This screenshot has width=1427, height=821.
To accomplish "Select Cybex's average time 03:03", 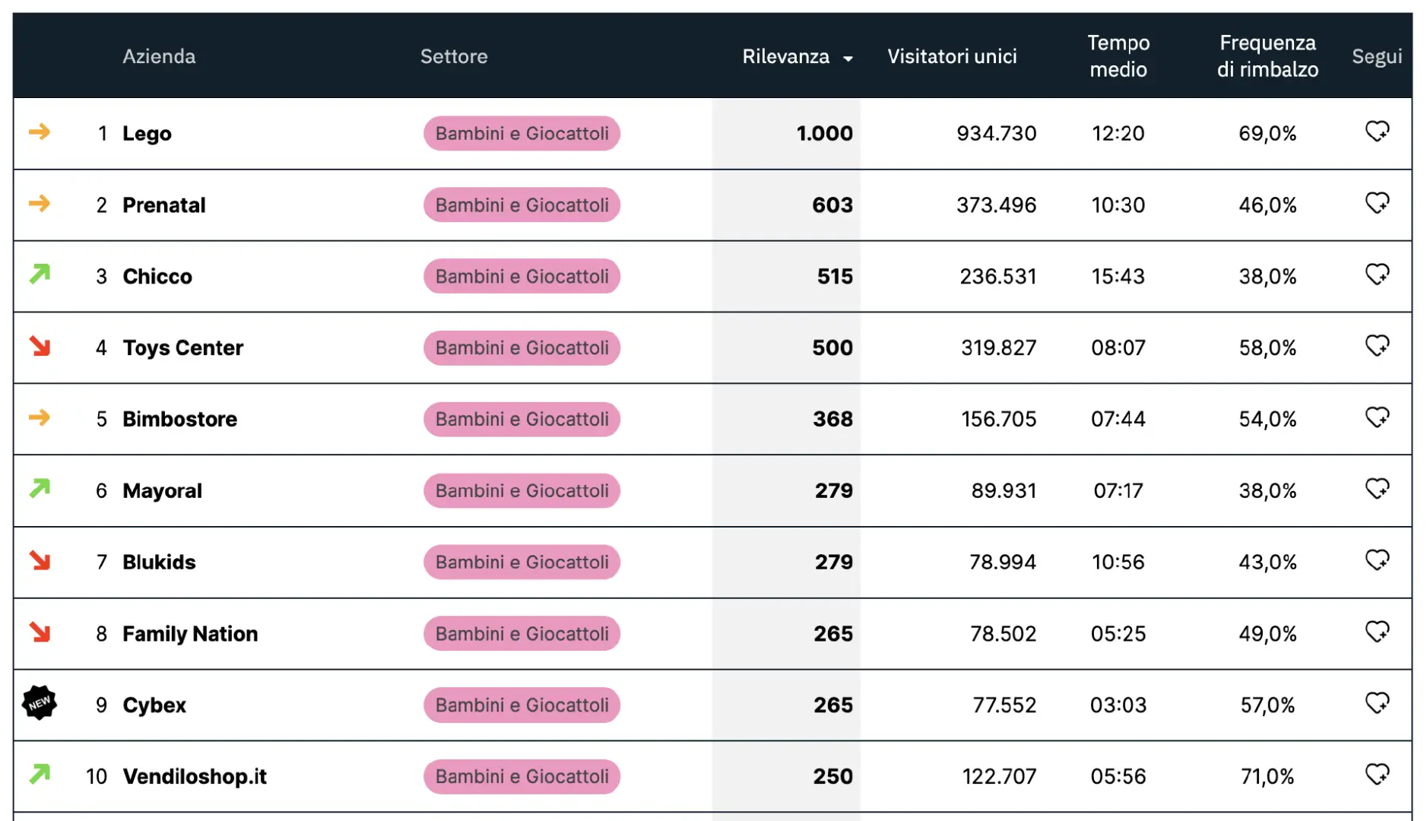I will click(x=1118, y=705).
